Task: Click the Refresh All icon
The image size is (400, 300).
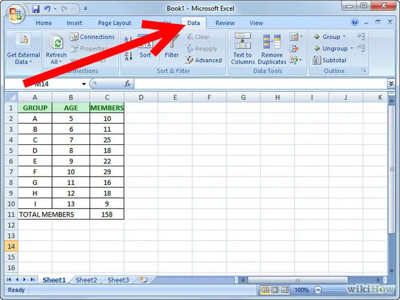Action: click(57, 42)
